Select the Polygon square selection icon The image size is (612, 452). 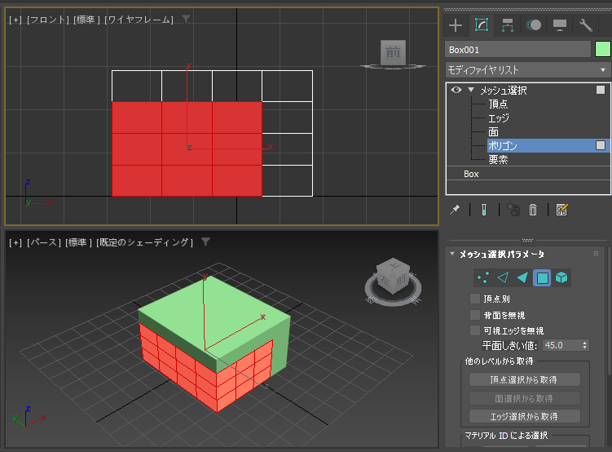542,277
